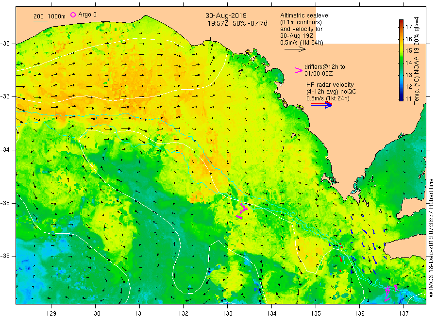Click the 'Altimetric sealevel' legend heading

[x=305, y=16]
